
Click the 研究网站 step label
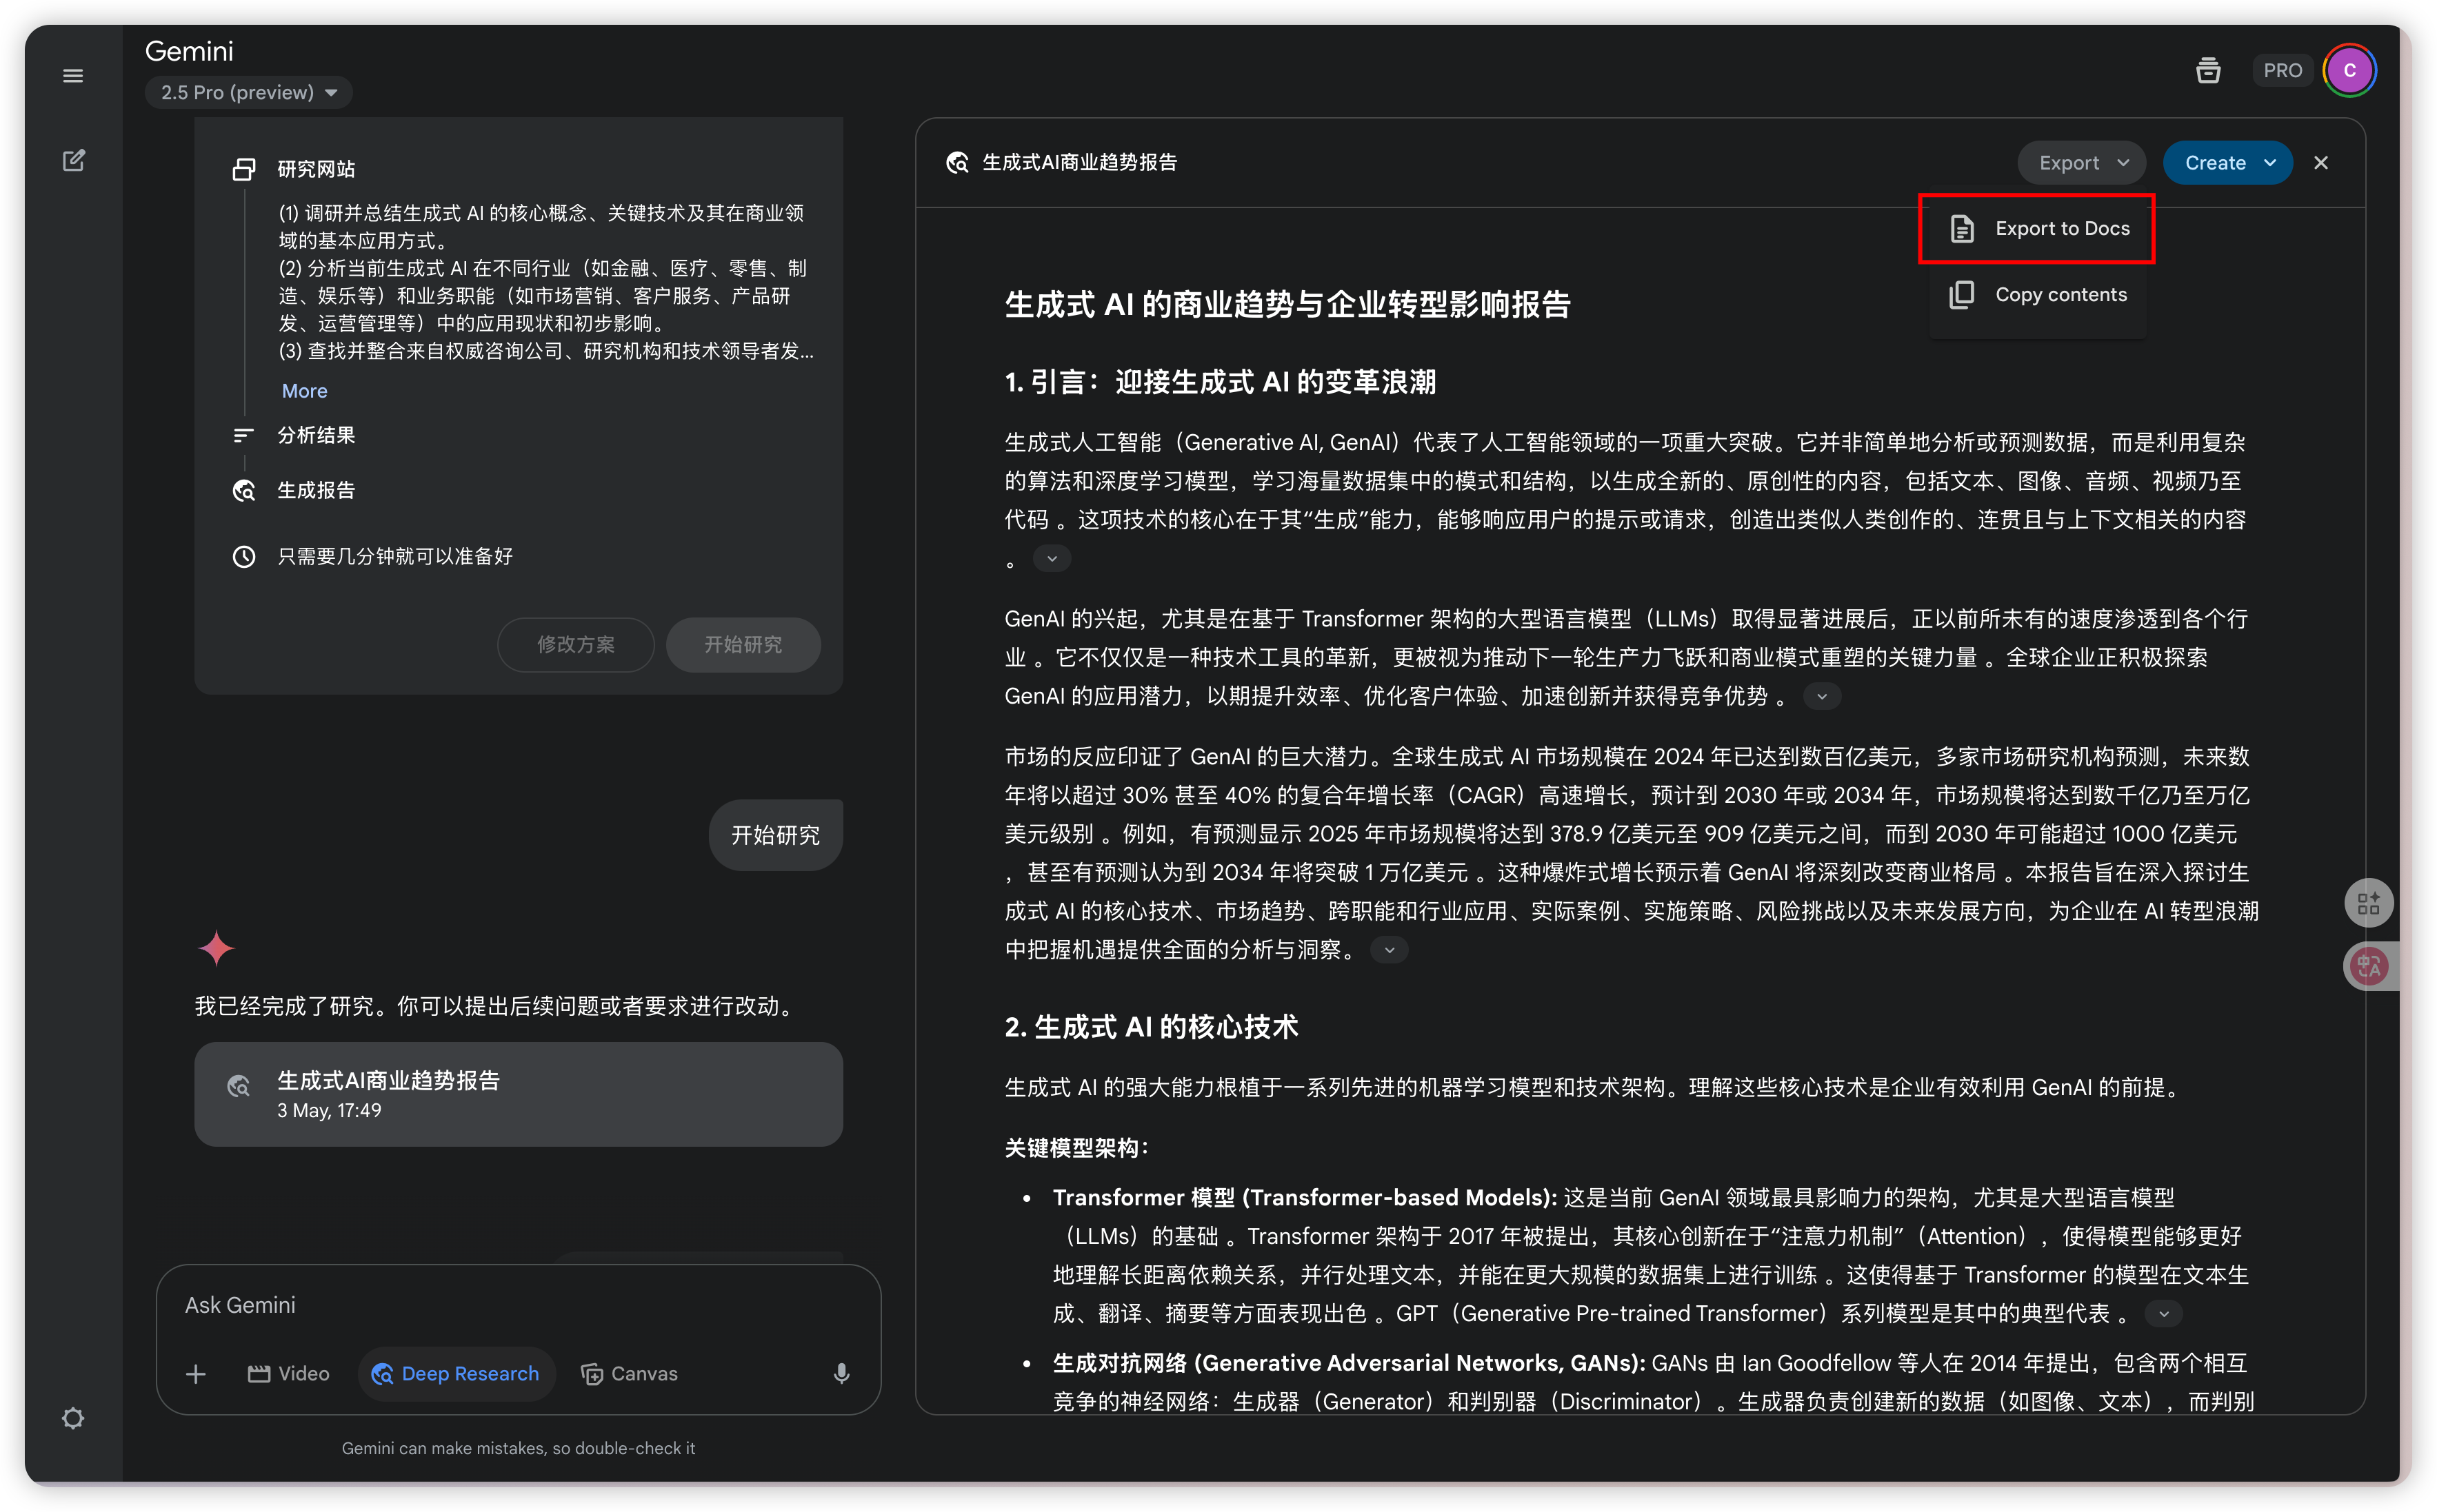[x=316, y=169]
